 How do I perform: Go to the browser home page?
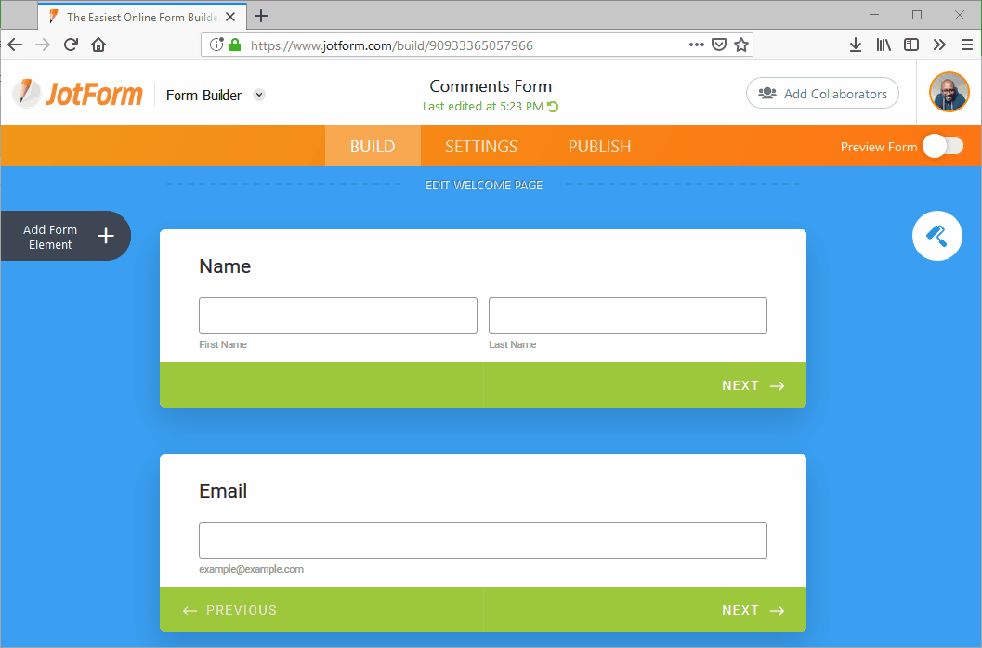[98, 45]
